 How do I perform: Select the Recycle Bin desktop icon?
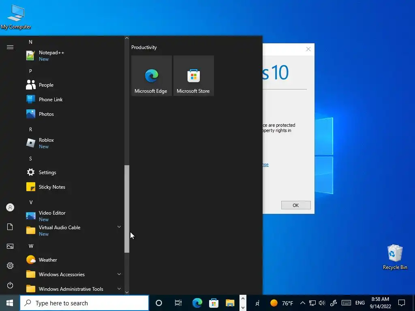pyautogui.click(x=395, y=257)
